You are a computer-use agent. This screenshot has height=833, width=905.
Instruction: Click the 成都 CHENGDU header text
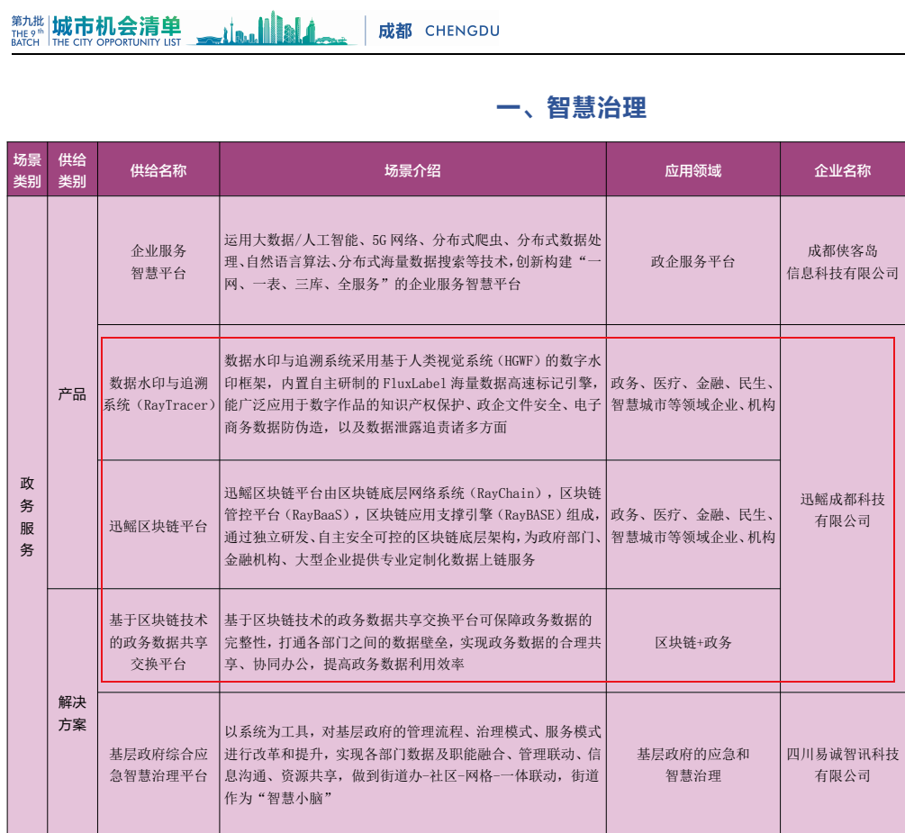(x=439, y=31)
